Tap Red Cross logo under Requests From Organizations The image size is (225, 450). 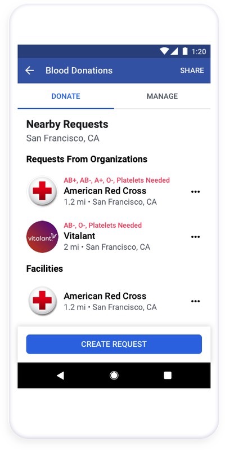coord(42,191)
